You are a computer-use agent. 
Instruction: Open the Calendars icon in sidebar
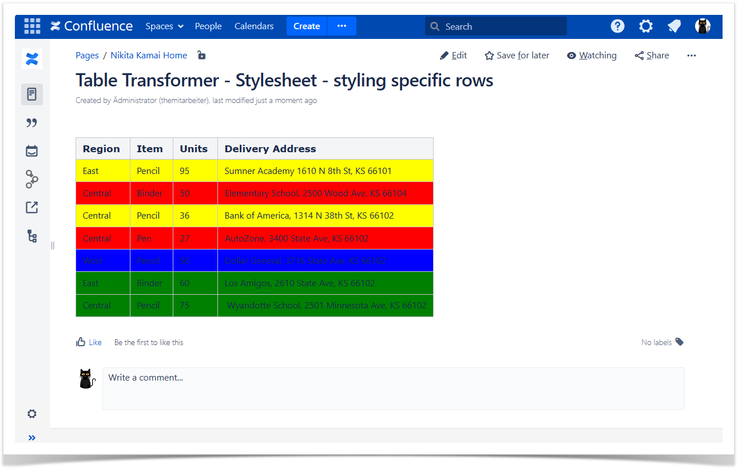[32, 151]
